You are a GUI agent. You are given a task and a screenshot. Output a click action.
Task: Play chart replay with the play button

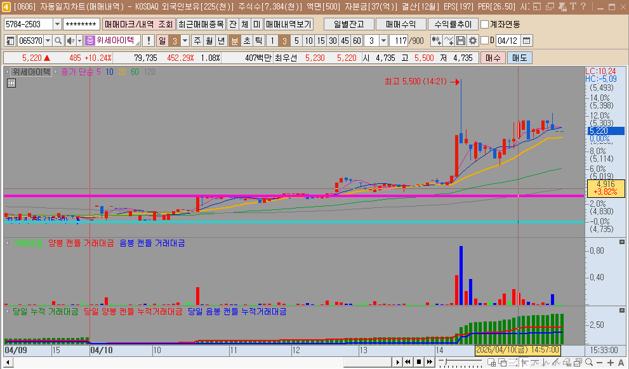(x=397, y=362)
